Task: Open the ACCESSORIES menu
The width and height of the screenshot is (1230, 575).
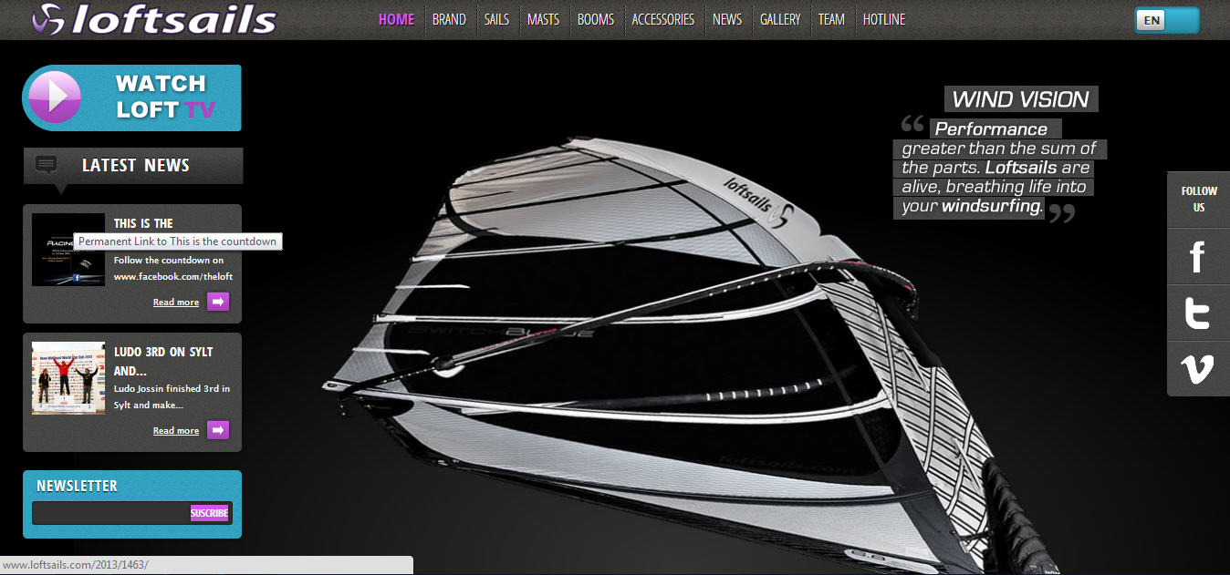Action: point(663,19)
